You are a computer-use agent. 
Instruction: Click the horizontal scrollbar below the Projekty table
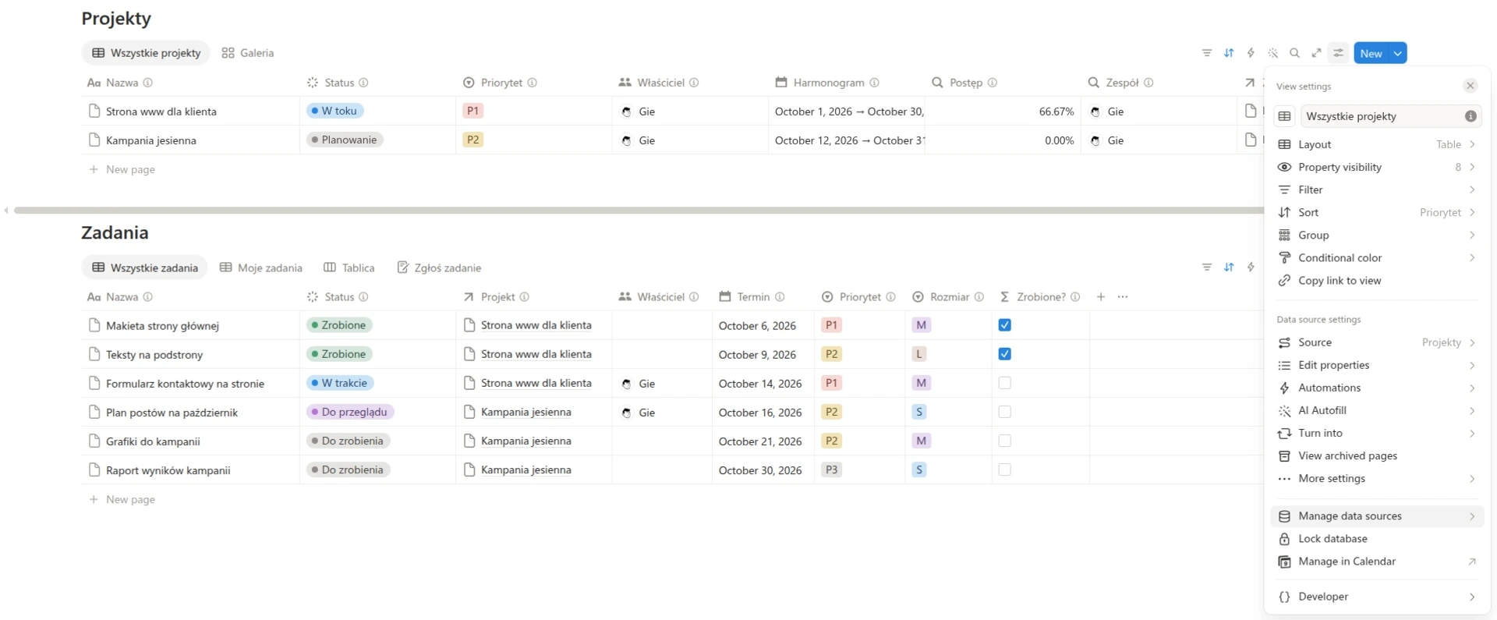tap(638, 210)
